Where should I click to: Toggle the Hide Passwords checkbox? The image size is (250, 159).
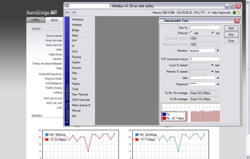tap(209, 12)
